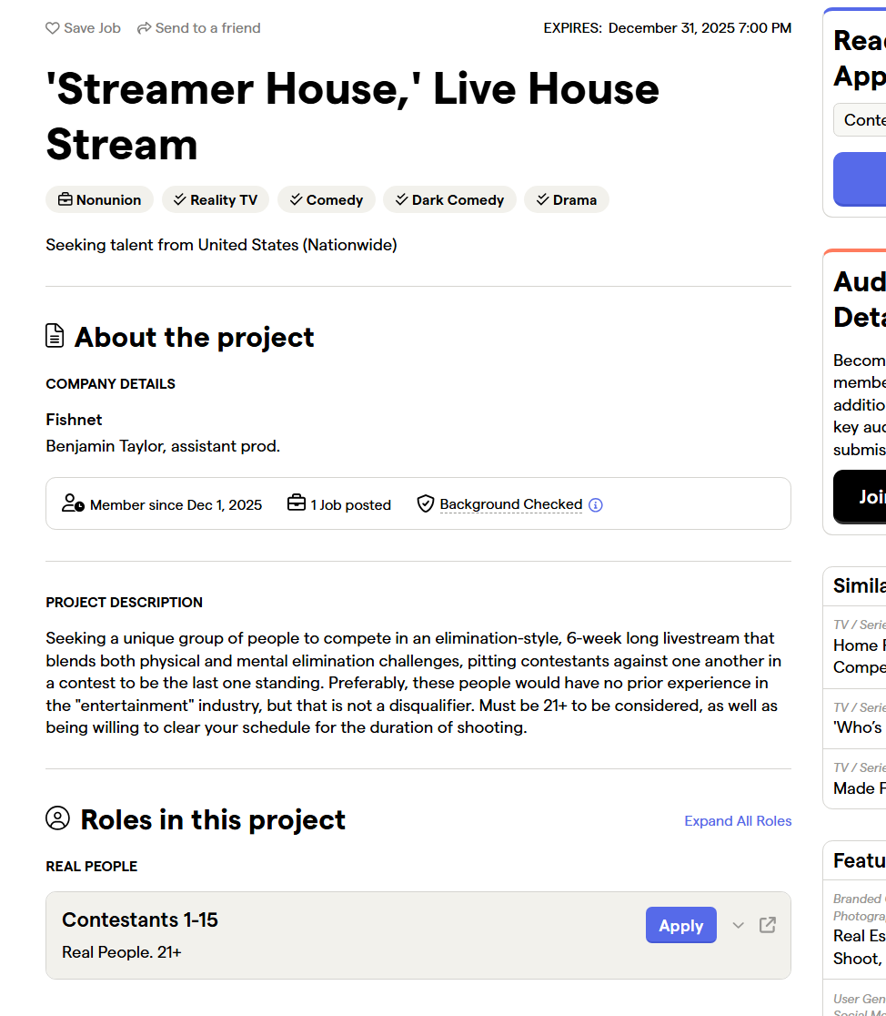Expand the Contestants 1-15 role chevron
886x1016 pixels.
click(739, 925)
